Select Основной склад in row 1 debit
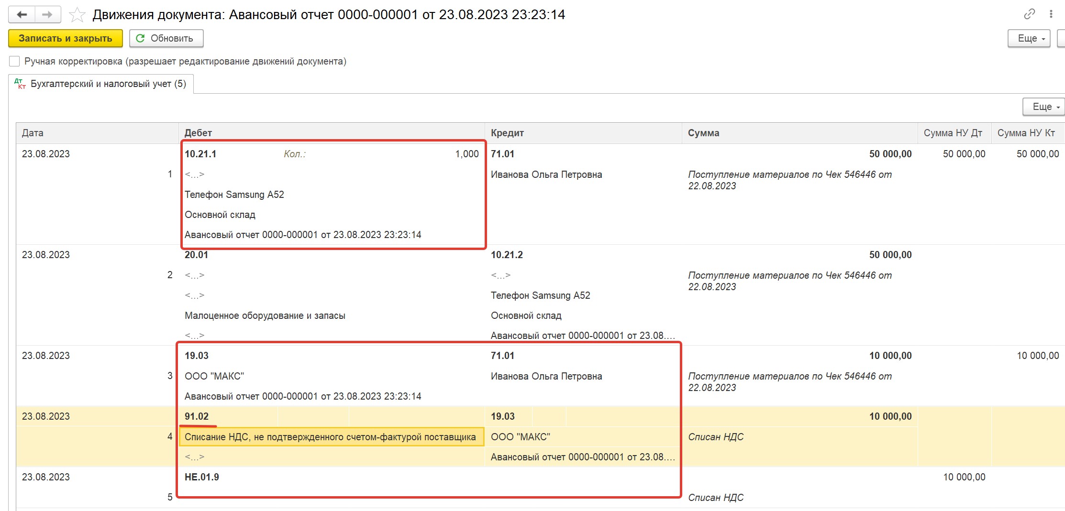1065x511 pixels. coord(220,215)
